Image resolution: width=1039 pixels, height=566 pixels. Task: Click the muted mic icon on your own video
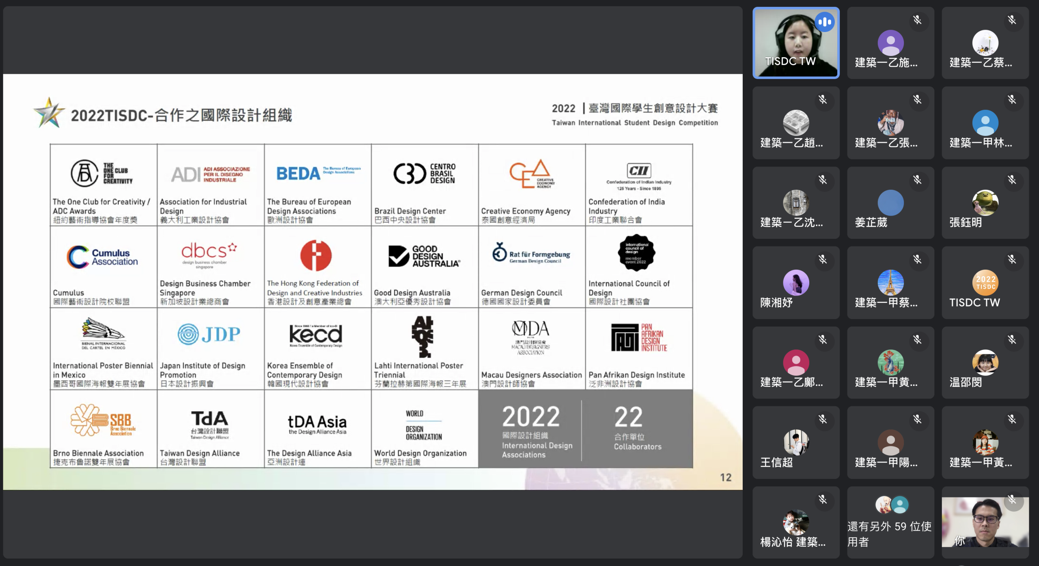pos(1012,500)
